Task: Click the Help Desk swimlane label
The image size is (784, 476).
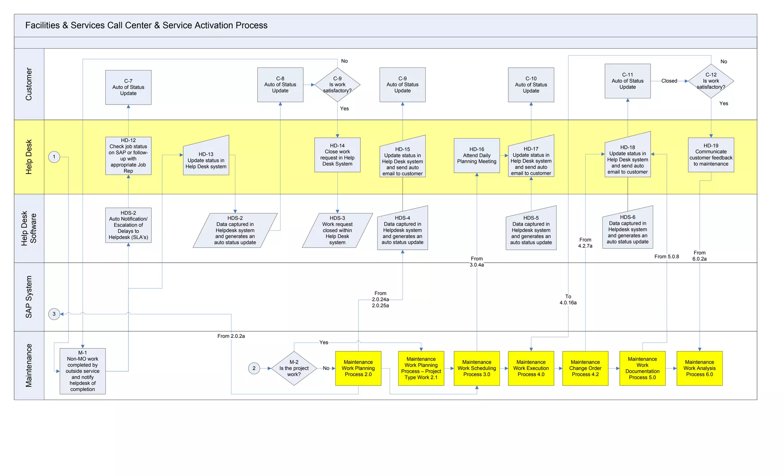Action: point(29,157)
